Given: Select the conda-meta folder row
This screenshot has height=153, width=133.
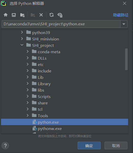Looking at the screenshot, I should tap(65, 52).
